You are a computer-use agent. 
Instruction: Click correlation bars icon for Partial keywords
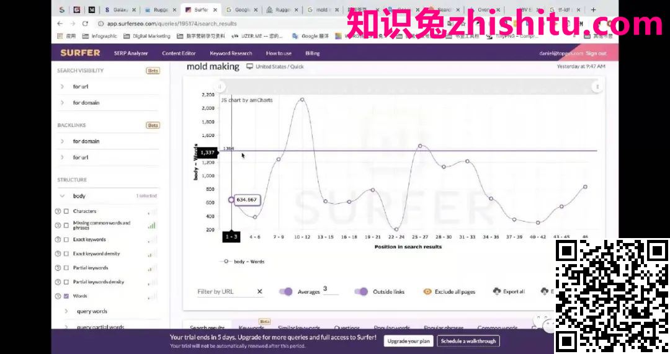coord(152,268)
